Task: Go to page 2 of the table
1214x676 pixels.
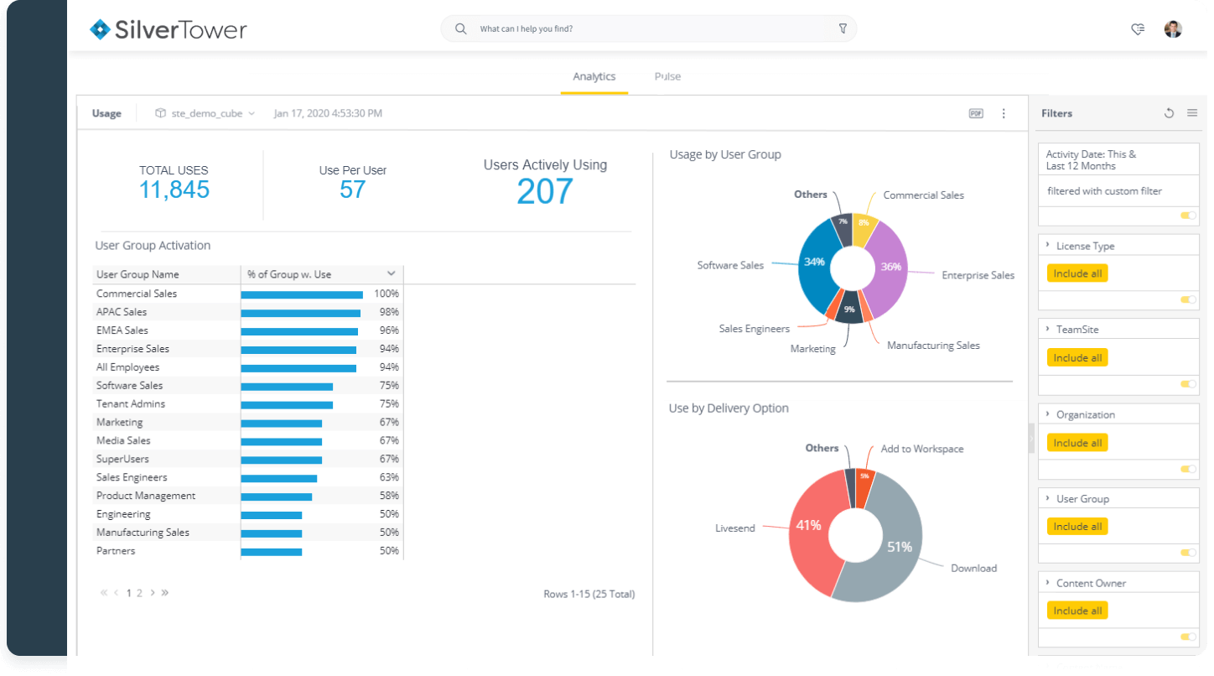Action: (x=139, y=593)
